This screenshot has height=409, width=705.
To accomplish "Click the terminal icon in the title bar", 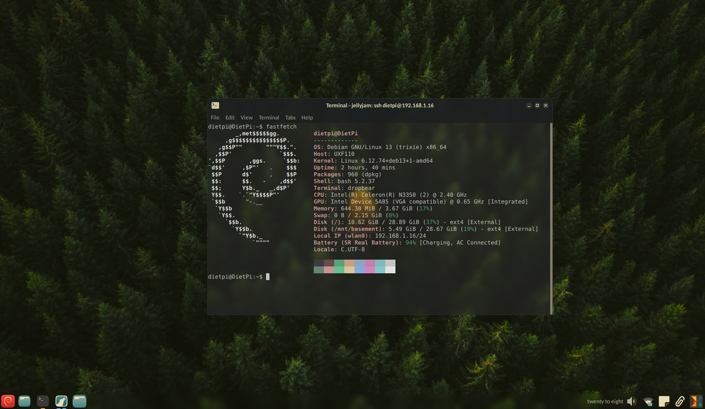I will click(x=216, y=105).
